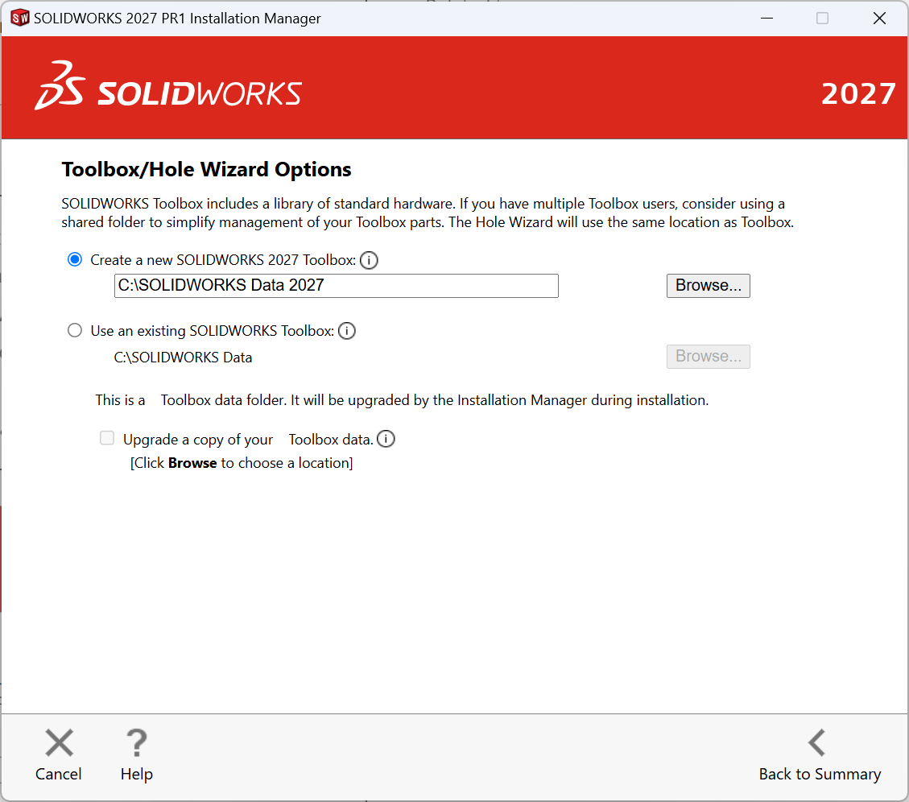Click Browse button for existing Toolbox path

click(x=708, y=356)
